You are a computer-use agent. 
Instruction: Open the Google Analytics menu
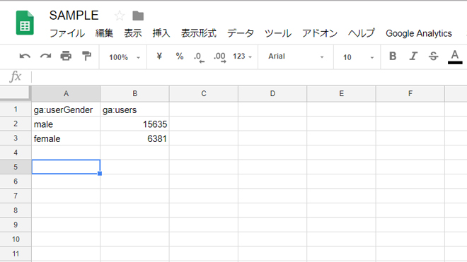click(419, 33)
